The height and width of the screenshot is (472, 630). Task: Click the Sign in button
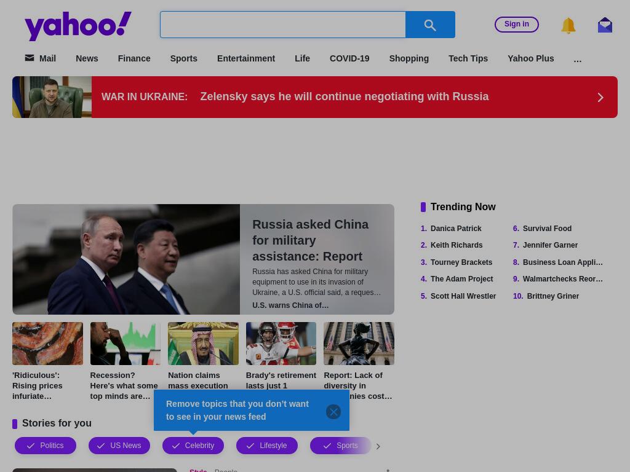[517, 24]
